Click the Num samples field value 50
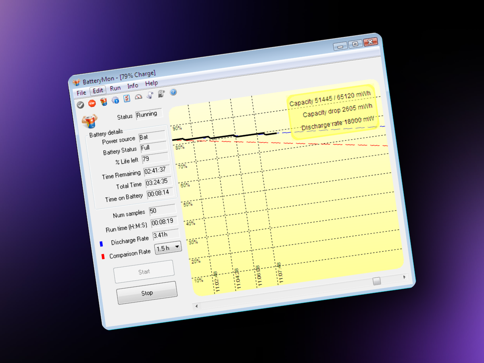484x363 pixels. tap(163, 210)
